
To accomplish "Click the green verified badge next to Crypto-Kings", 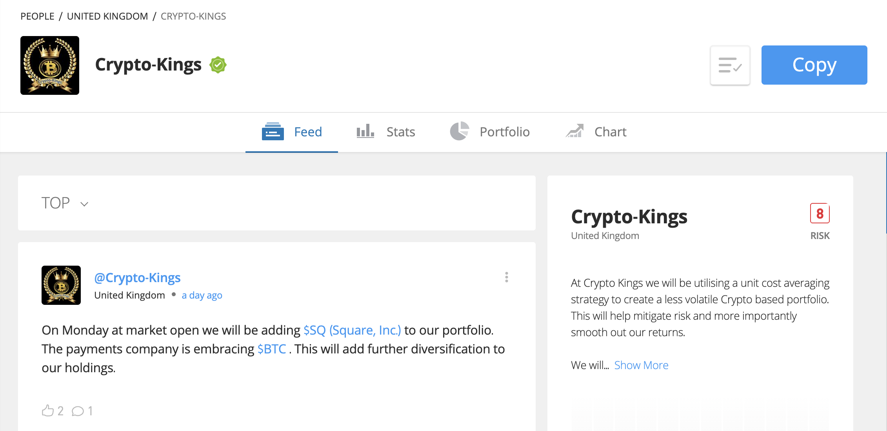I will [x=218, y=65].
